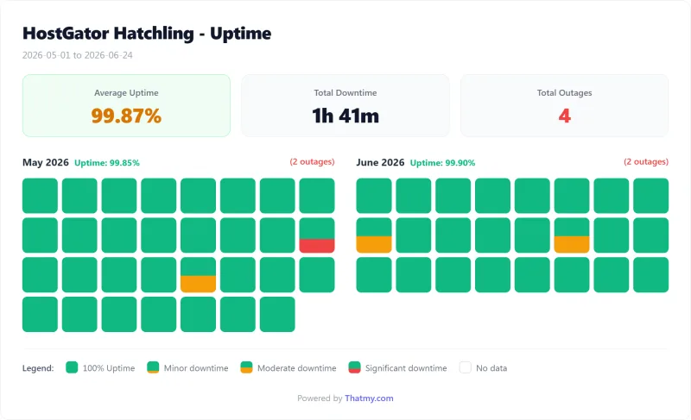Click the HostGator Hatchling - Uptime title
Image resolution: width=691 pixels, height=420 pixels.
point(147,34)
